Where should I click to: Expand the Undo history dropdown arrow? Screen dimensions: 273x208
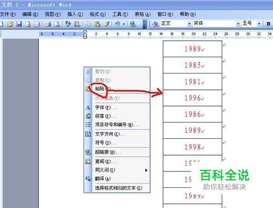click(124, 24)
